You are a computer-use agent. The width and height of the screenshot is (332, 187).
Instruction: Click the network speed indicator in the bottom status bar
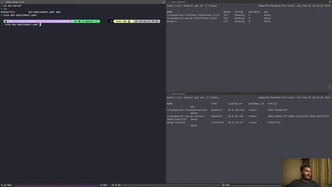[6, 185]
